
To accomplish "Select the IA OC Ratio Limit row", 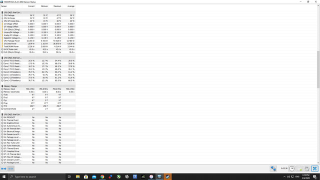I will tap(38, 49).
